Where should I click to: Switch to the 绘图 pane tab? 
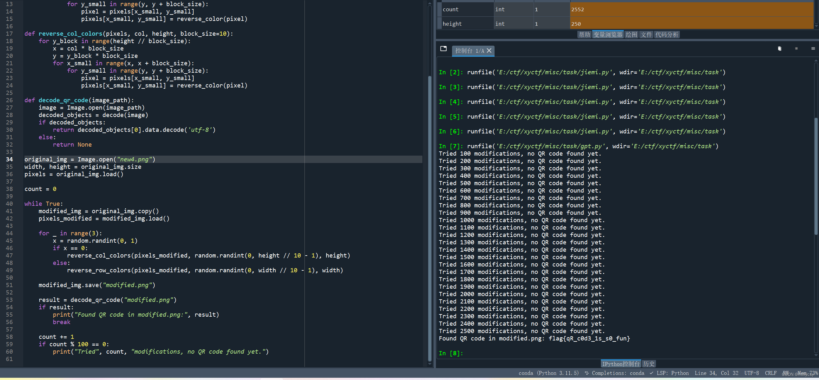(x=631, y=35)
